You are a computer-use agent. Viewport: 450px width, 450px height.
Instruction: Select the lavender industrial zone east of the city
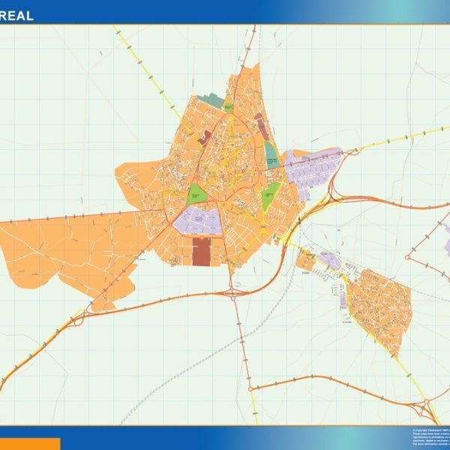pyautogui.click(x=313, y=171)
